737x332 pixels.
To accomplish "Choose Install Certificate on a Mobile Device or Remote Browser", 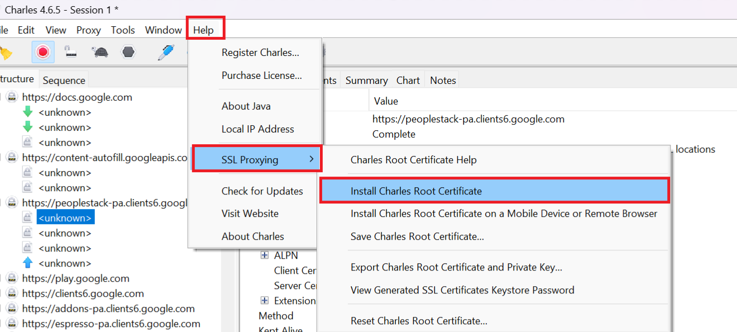I will point(504,214).
